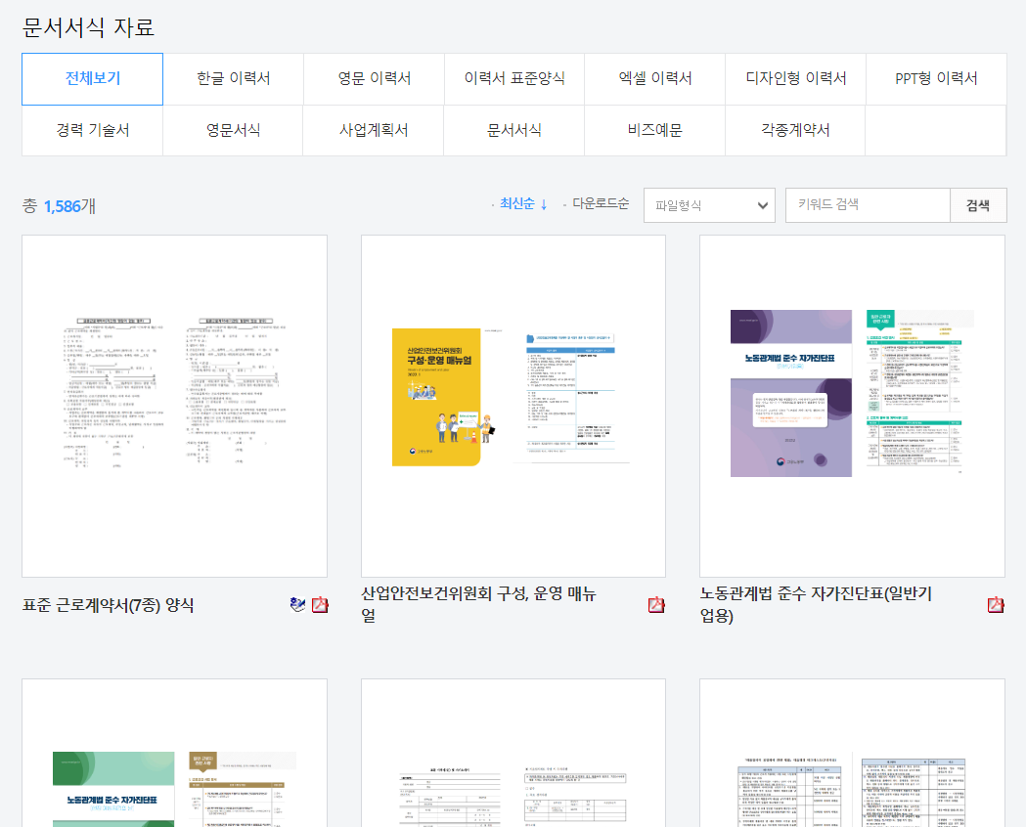Open purple 노동관계법 준수 자가진단표 thumbnail

[853, 406]
